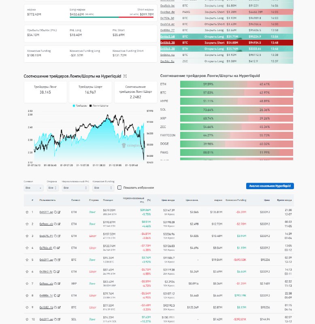Screen dimensions: 315x324
Task: Click the ETH long/short ratio bar
Action: pyautogui.click(x=236, y=84)
